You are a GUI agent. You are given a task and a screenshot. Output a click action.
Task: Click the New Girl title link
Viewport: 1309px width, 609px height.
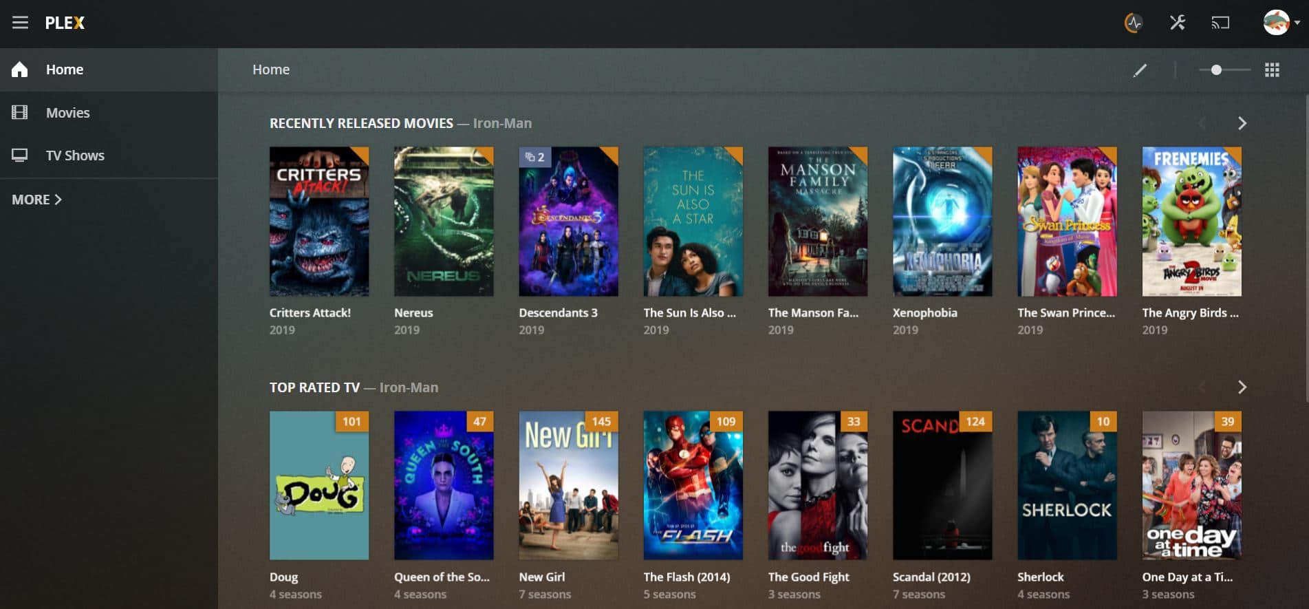[541, 577]
